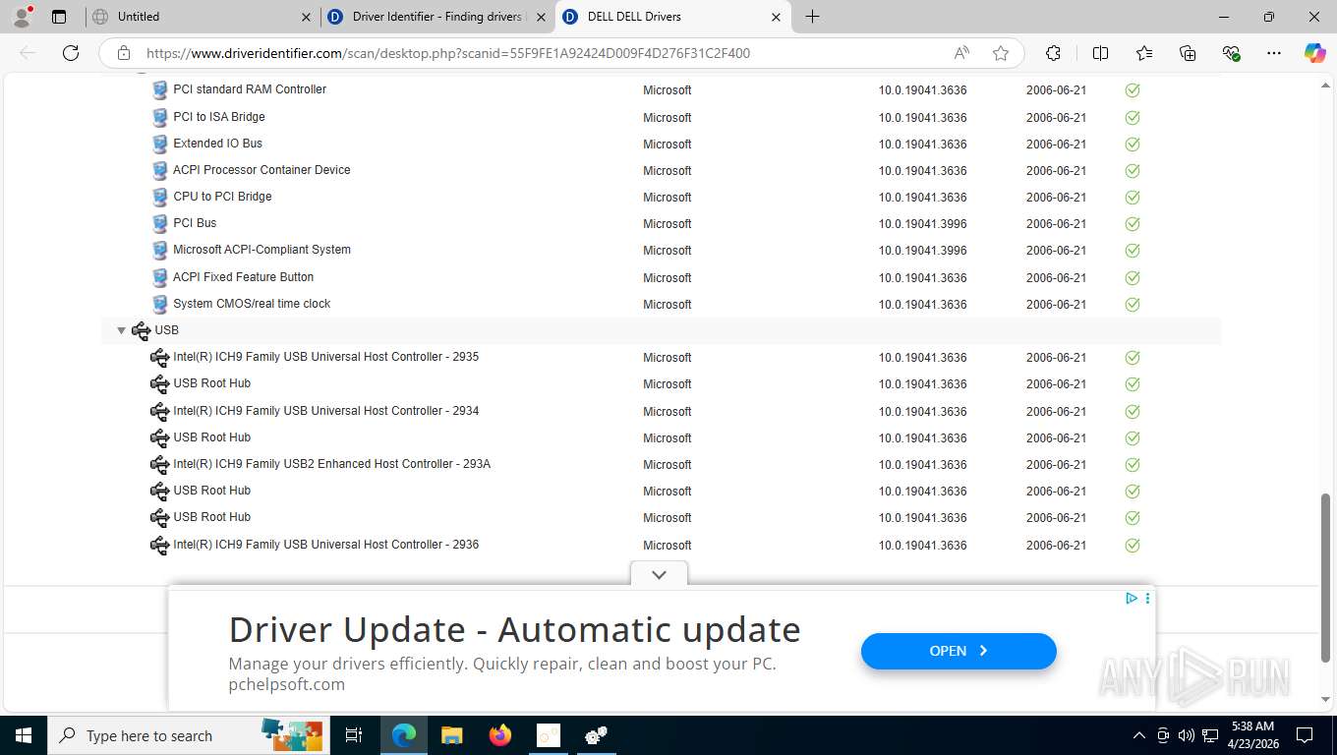Screen dimensions: 1337x755
Task: Open tab actions menu
Action: coord(59,17)
